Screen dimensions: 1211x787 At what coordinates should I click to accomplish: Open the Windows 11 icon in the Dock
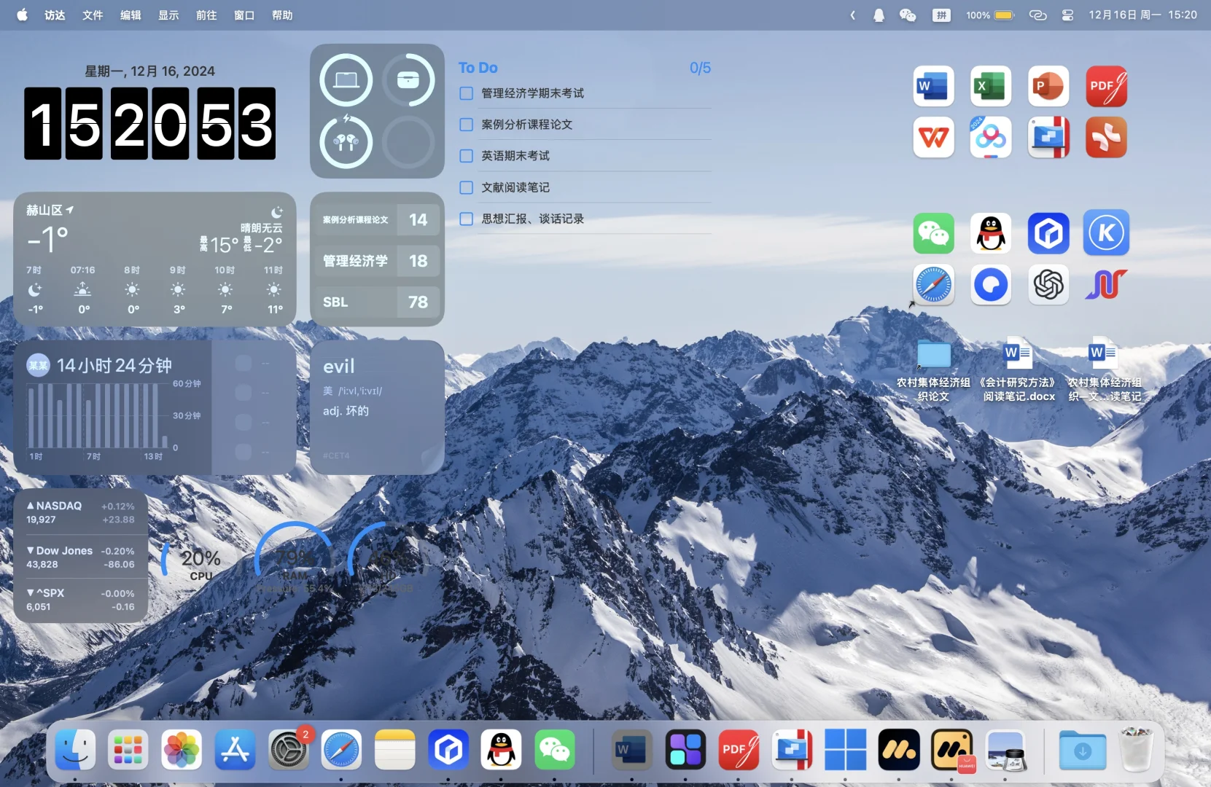click(846, 749)
